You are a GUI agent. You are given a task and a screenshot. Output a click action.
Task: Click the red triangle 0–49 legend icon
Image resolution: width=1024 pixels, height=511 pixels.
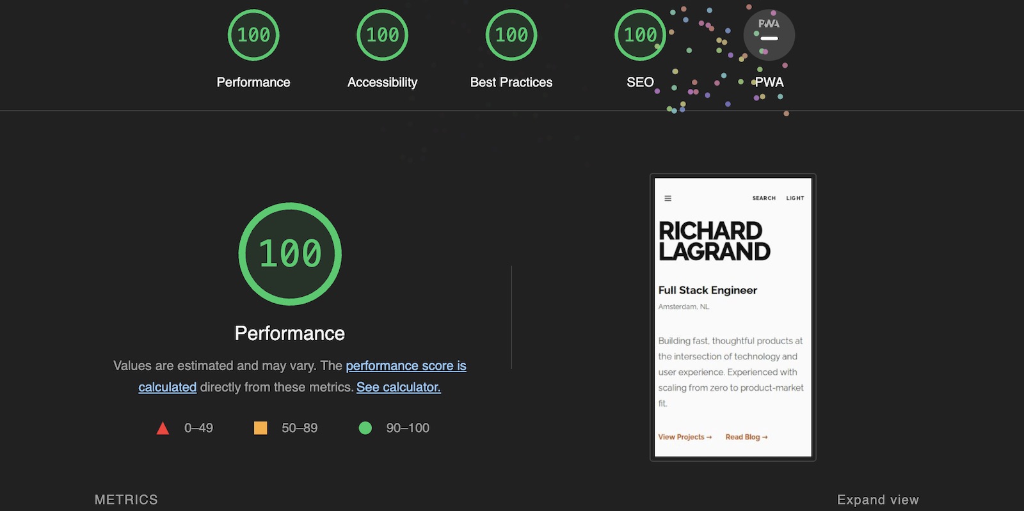coord(163,428)
